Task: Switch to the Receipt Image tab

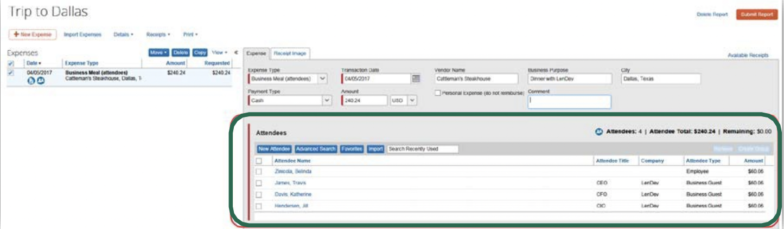Action: (290, 53)
